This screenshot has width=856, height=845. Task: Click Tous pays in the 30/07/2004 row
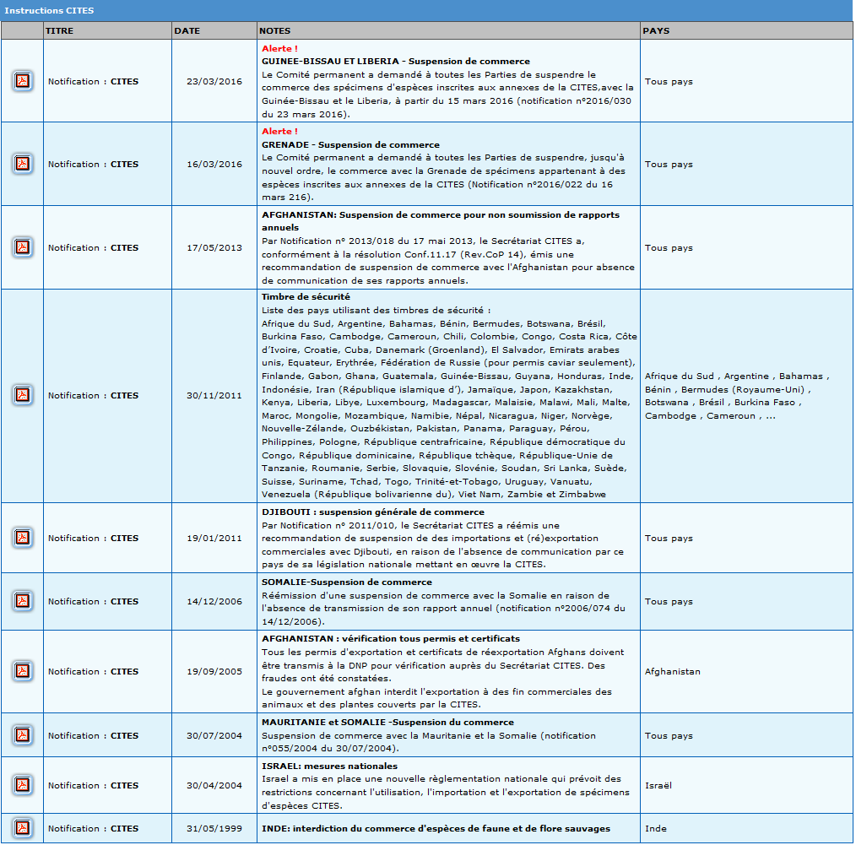coord(669,736)
